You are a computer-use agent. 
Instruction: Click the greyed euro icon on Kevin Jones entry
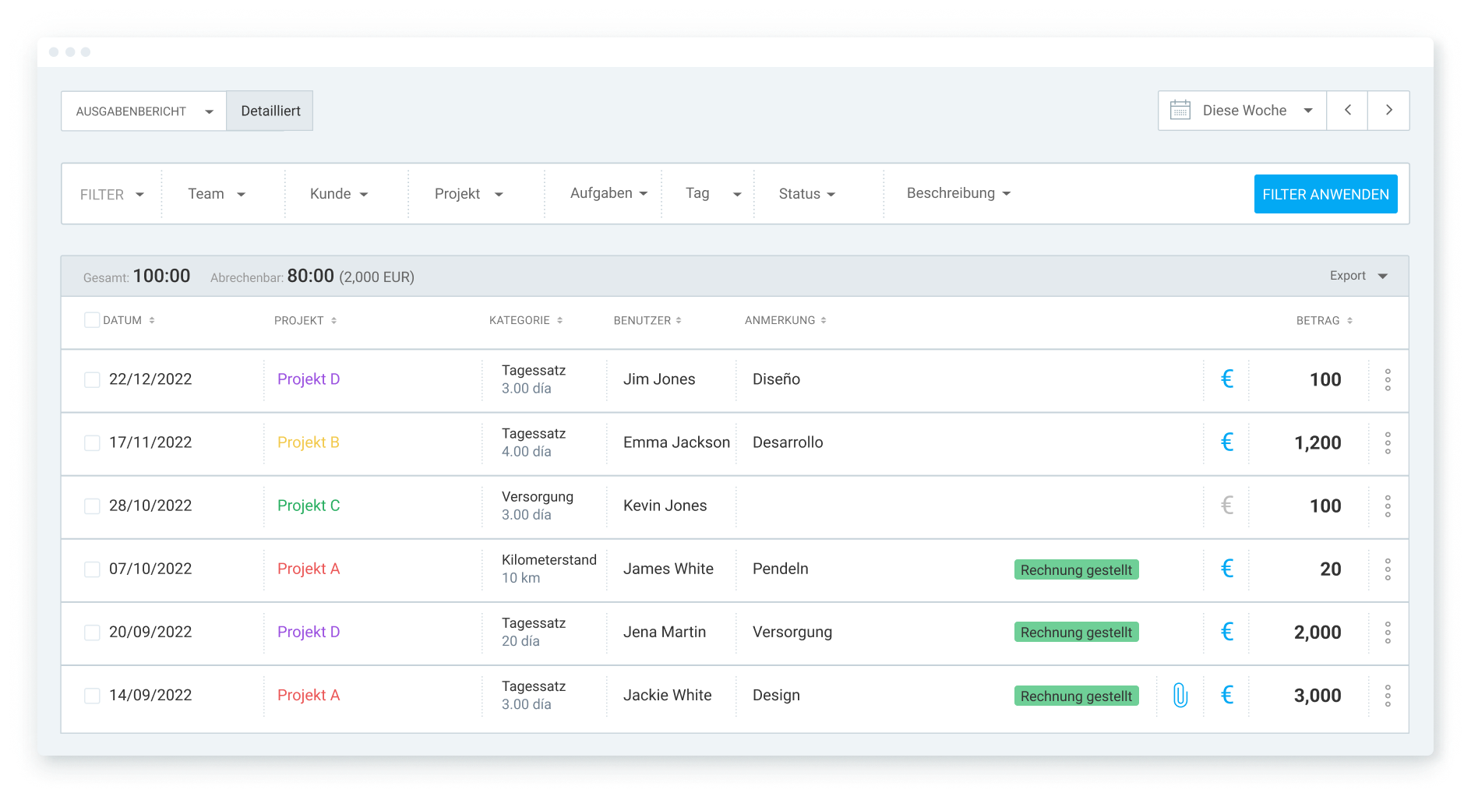click(1227, 506)
